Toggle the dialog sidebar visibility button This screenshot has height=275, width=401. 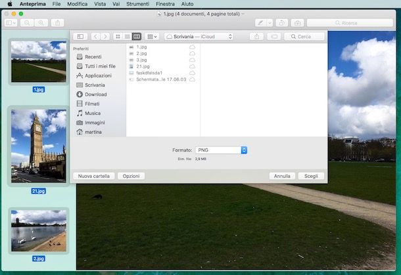click(x=80, y=37)
